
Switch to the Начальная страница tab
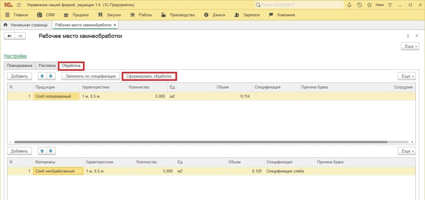(26, 25)
